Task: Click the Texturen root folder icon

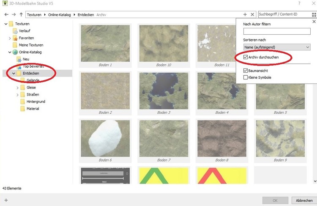Action: pos(11,24)
